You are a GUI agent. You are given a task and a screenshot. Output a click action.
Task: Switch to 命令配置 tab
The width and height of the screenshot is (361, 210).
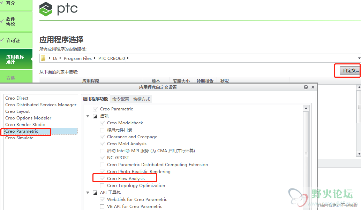click(x=121, y=99)
